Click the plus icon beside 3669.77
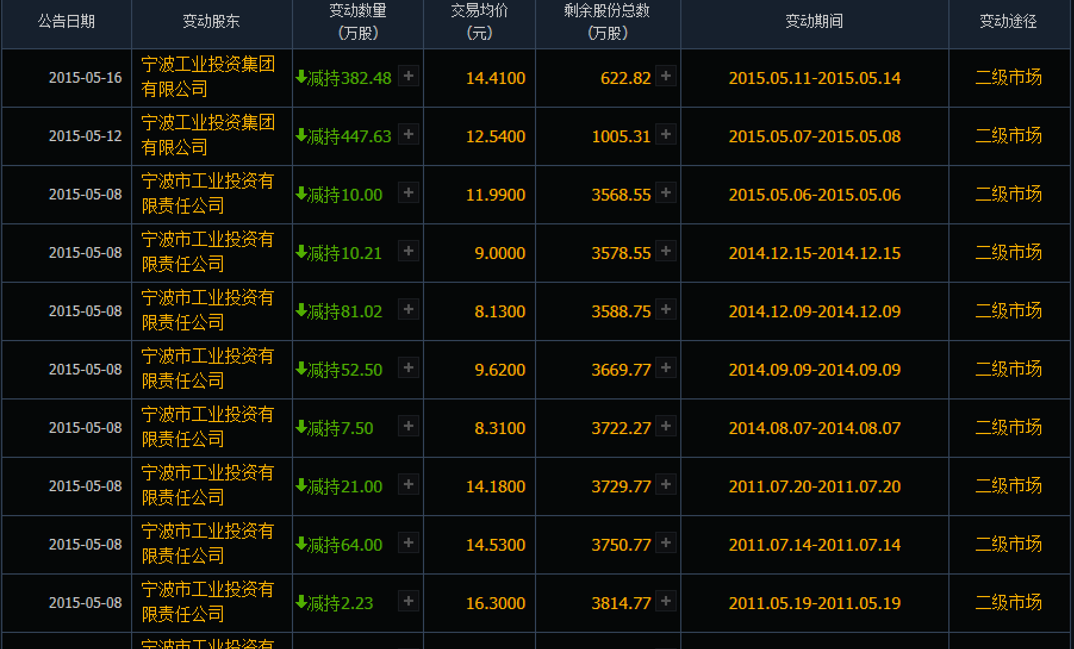This screenshot has width=1074, height=649. point(666,368)
